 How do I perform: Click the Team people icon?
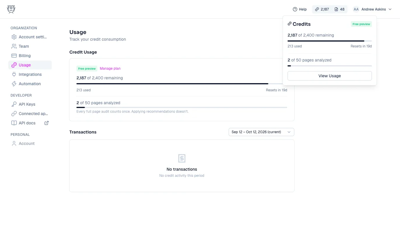coord(14,46)
